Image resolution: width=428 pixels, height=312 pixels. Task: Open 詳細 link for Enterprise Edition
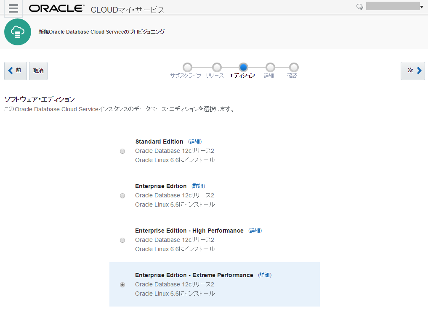click(x=199, y=186)
